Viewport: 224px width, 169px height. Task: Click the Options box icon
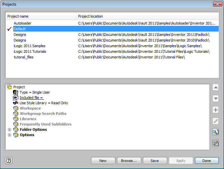(x=16, y=135)
